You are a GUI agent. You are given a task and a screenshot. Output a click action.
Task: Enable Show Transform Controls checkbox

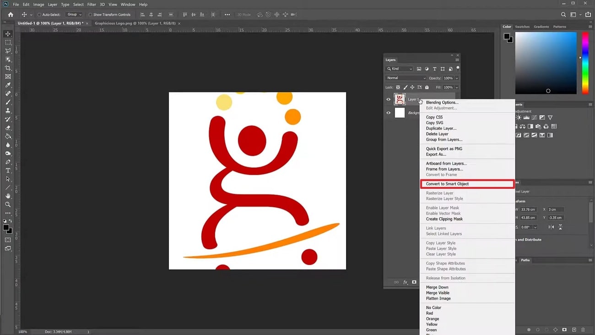(90, 15)
